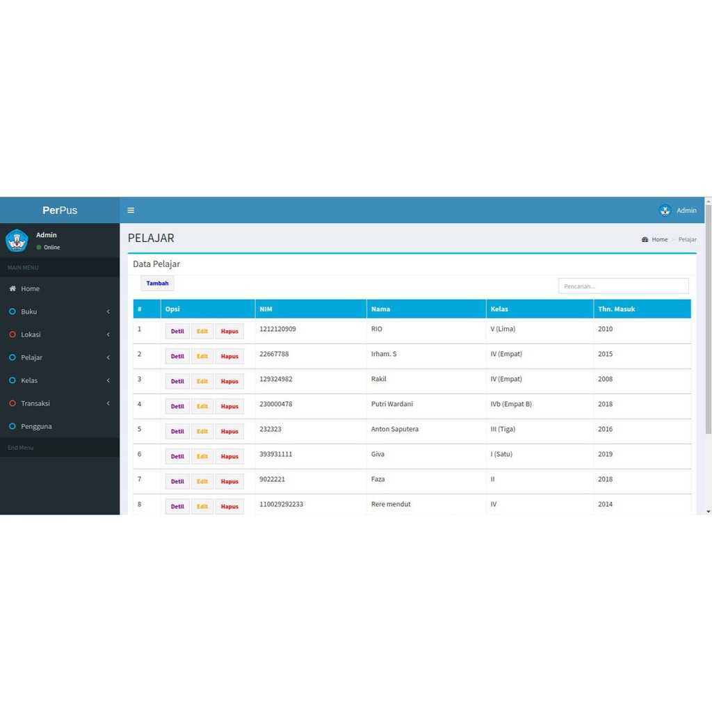
Task: Focus the Pencarian search field
Action: [623, 286]
